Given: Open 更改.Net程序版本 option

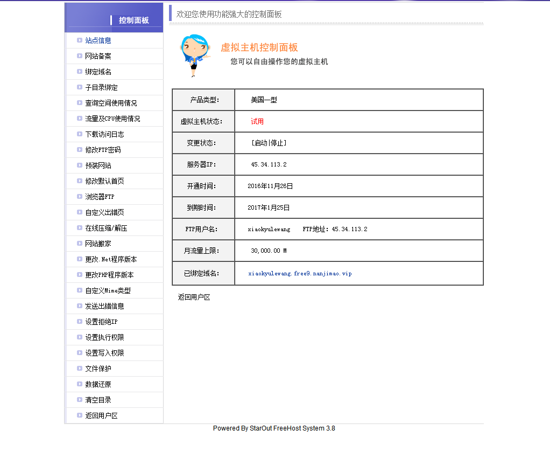Looking at the screenshot, I should coord(111,259).
